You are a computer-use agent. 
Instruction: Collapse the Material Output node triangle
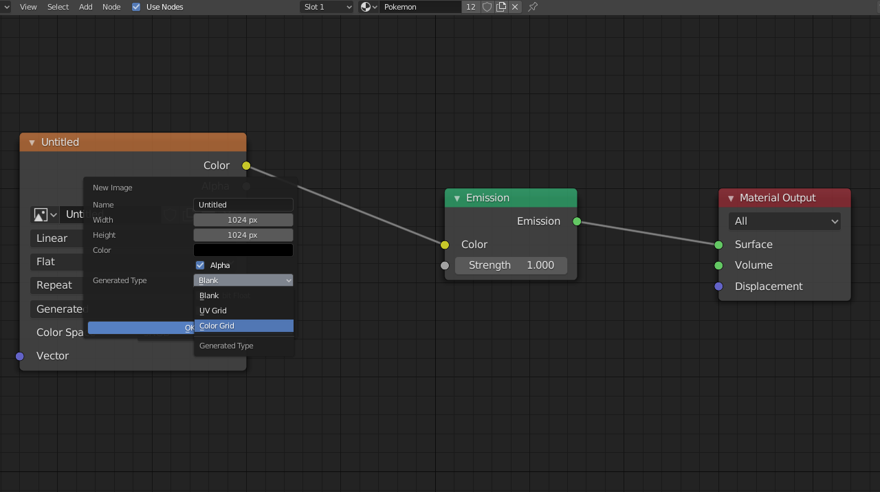pyautogui.click(x=730, y=199)
